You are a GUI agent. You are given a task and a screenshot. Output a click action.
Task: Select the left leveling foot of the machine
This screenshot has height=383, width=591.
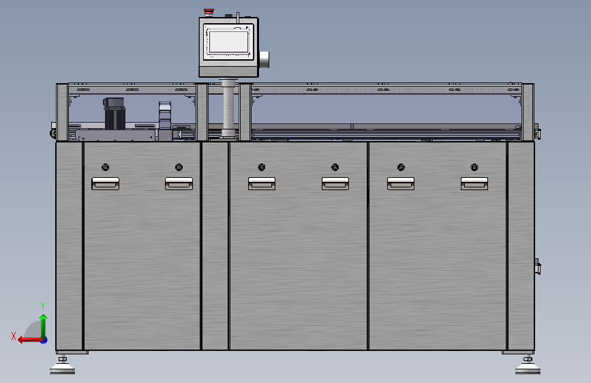click(63, 366)
